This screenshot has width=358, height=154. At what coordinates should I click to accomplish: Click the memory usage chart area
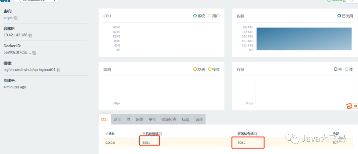tap(304, 39)
